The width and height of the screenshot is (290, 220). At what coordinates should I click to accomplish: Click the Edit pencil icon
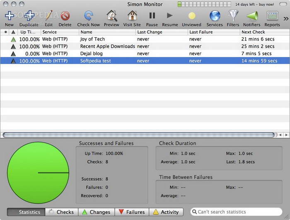[48, 16]
